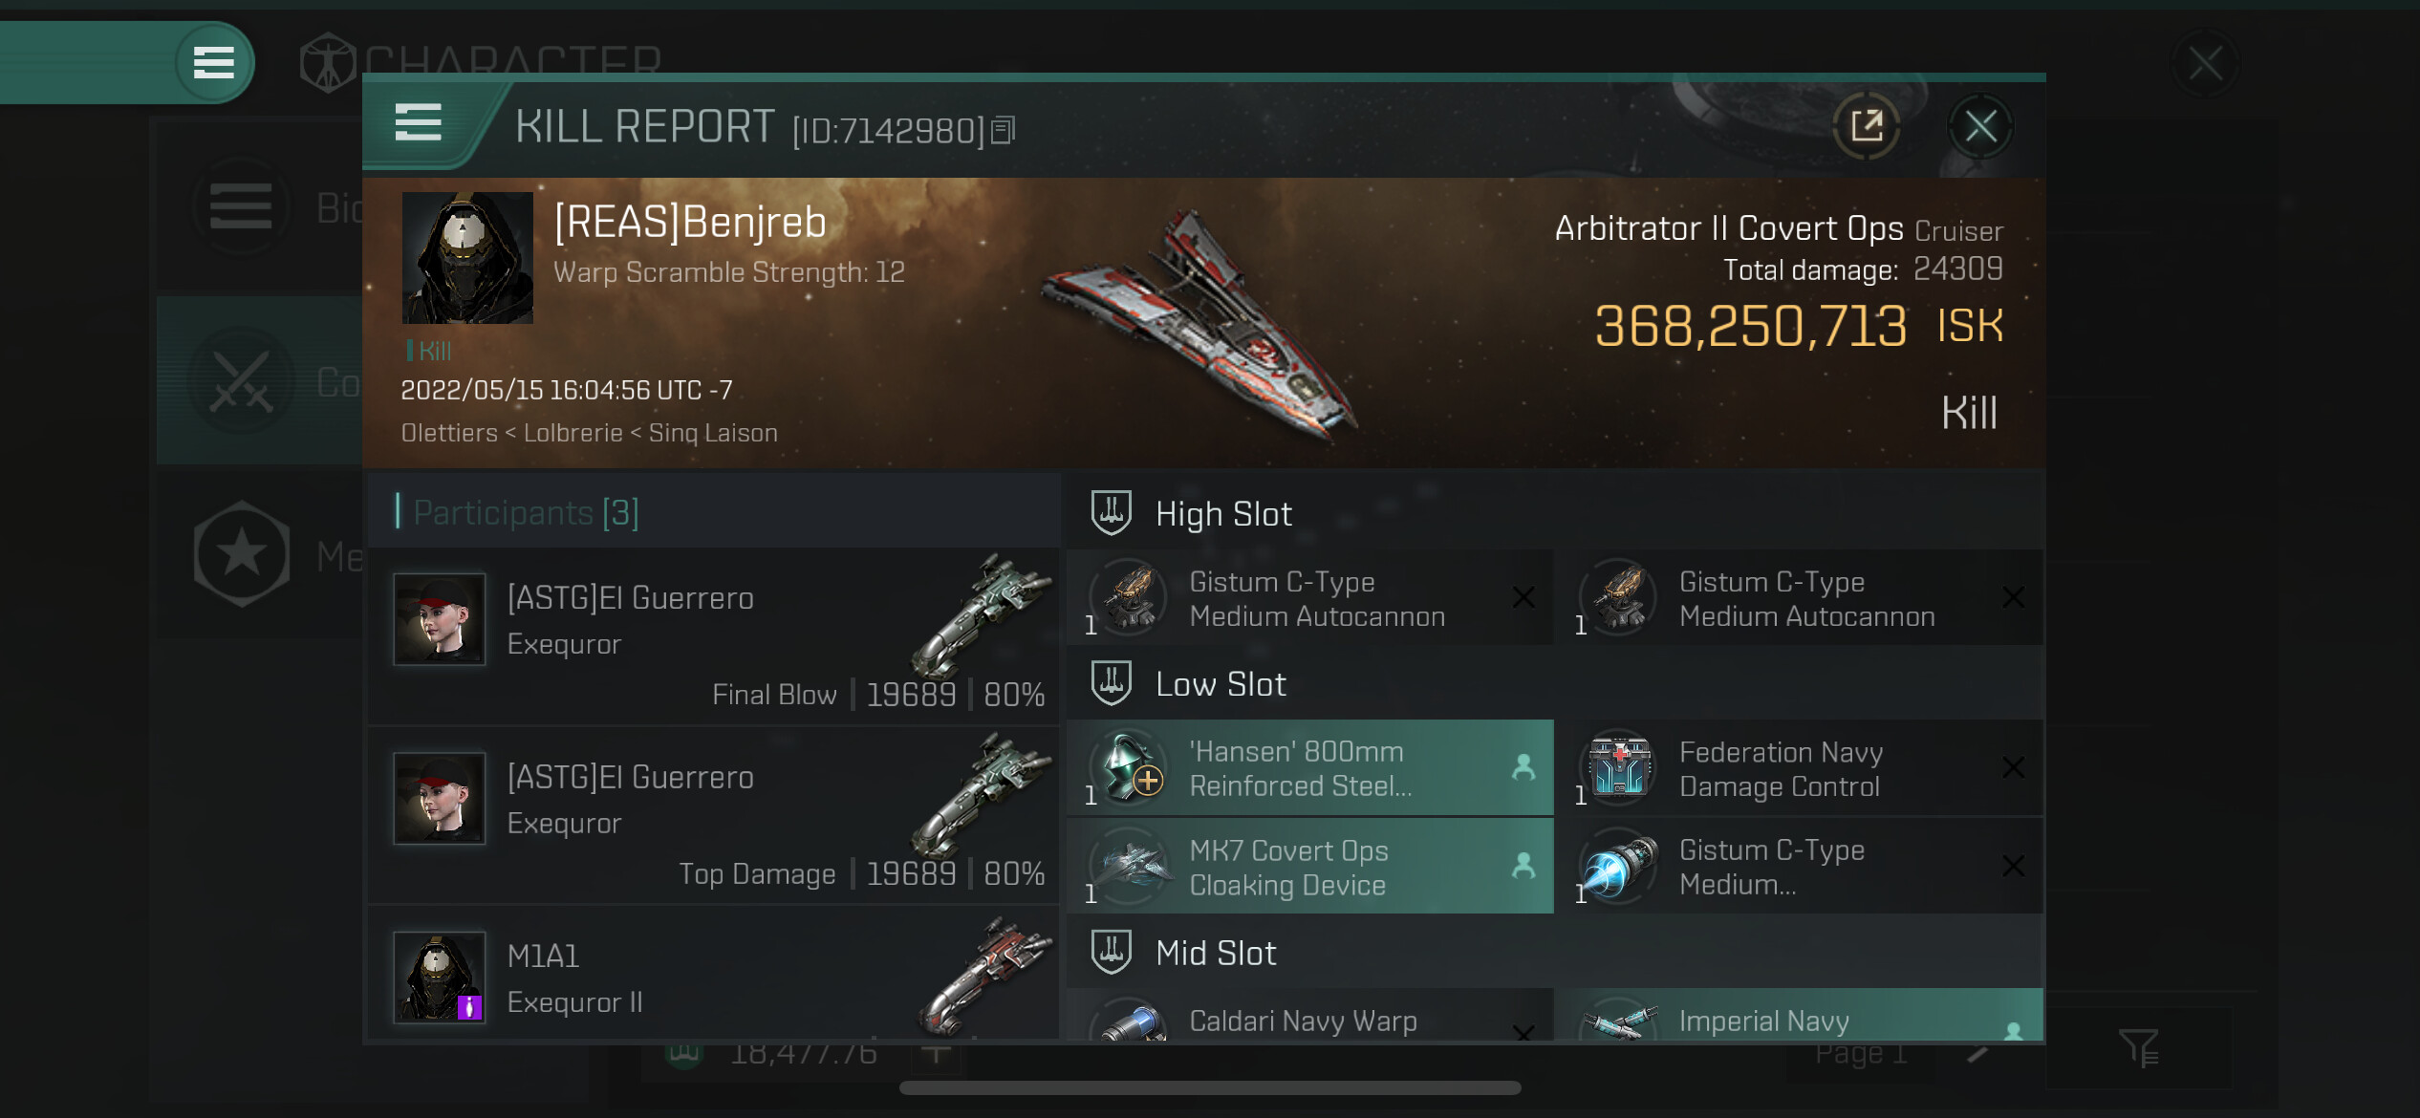Open the filter icon at bottom right
Viewport: 2420px width, 1118px height.
(2137, 1048)
